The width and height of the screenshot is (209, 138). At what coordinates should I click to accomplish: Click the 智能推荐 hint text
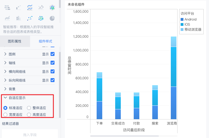[28, 29]
